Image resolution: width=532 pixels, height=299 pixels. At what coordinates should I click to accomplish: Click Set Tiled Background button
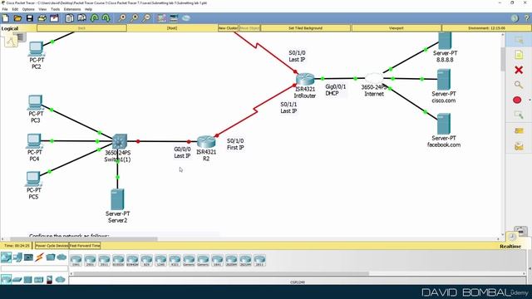click(305, 28)
